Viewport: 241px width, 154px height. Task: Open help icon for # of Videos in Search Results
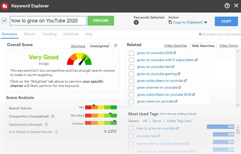(x=56, y=132)
